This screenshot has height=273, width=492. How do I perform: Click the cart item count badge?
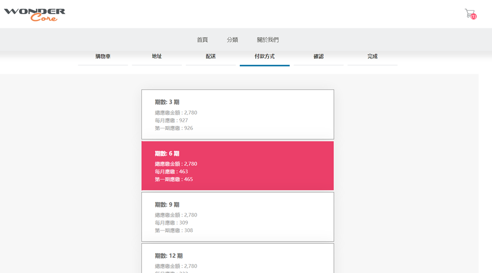point(473,17)
